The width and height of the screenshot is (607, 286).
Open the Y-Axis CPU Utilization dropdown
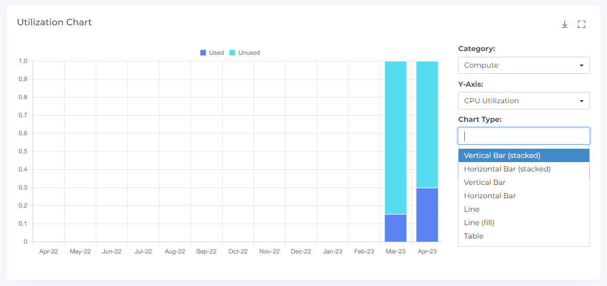click(524, 101)
